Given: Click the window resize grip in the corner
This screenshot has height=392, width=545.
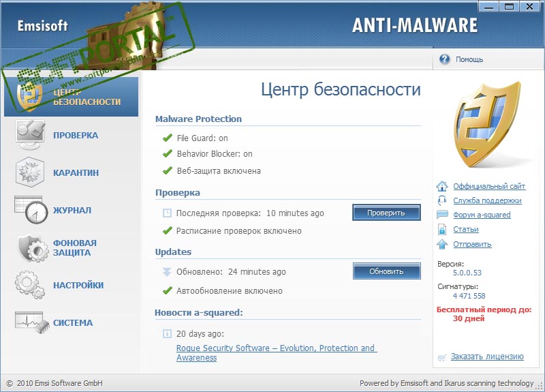Looking at the screenshot, I should click(x=540, y=385).
